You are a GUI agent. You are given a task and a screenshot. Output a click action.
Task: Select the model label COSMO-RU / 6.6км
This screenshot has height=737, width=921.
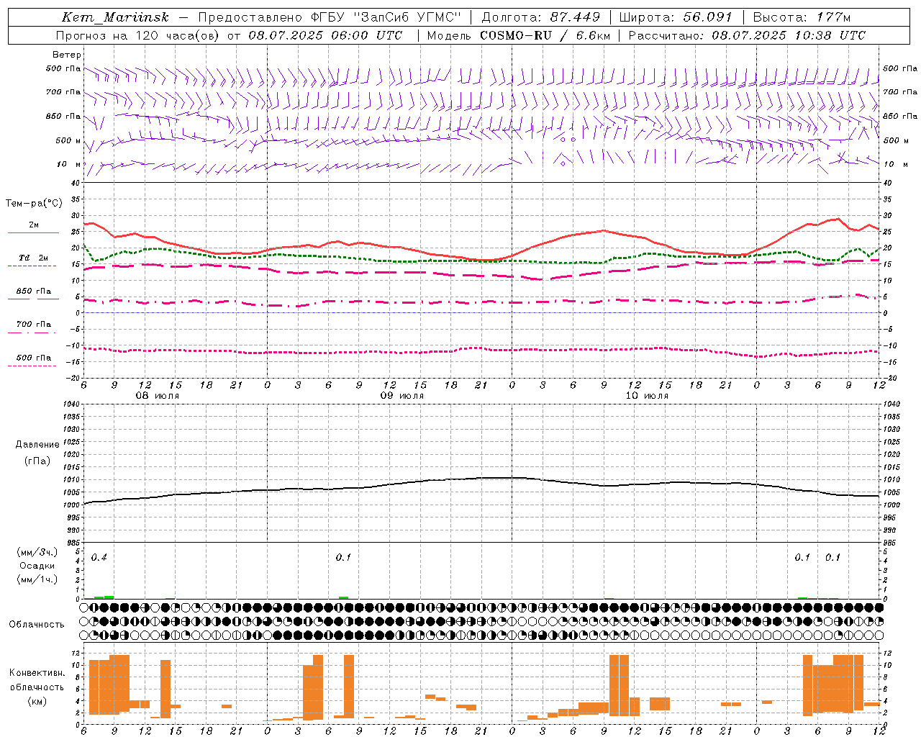pyautogui.click(x=545, y=35)
